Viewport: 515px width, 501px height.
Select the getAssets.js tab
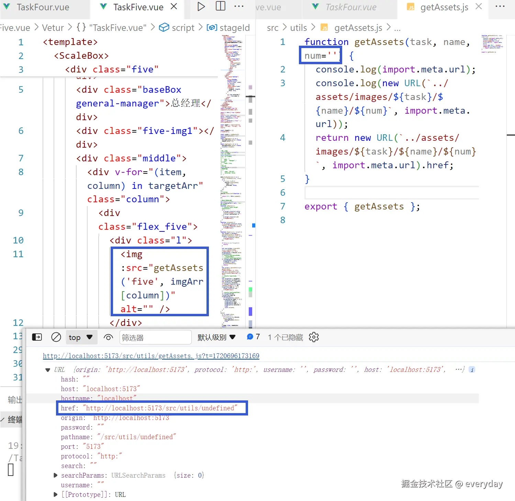(x=444, y=7)
